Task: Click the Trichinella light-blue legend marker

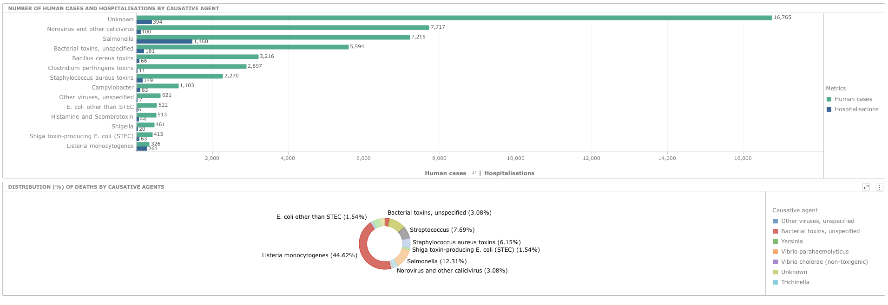Action: coord(776,282)
